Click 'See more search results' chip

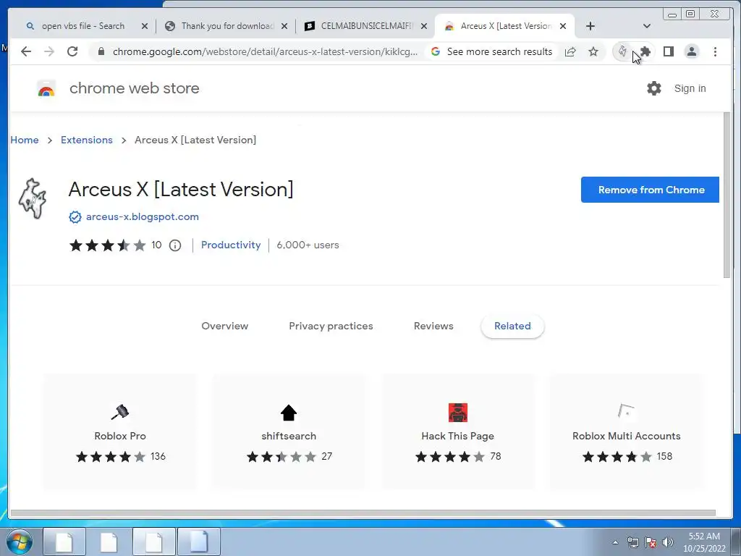[x=491, y=51]
